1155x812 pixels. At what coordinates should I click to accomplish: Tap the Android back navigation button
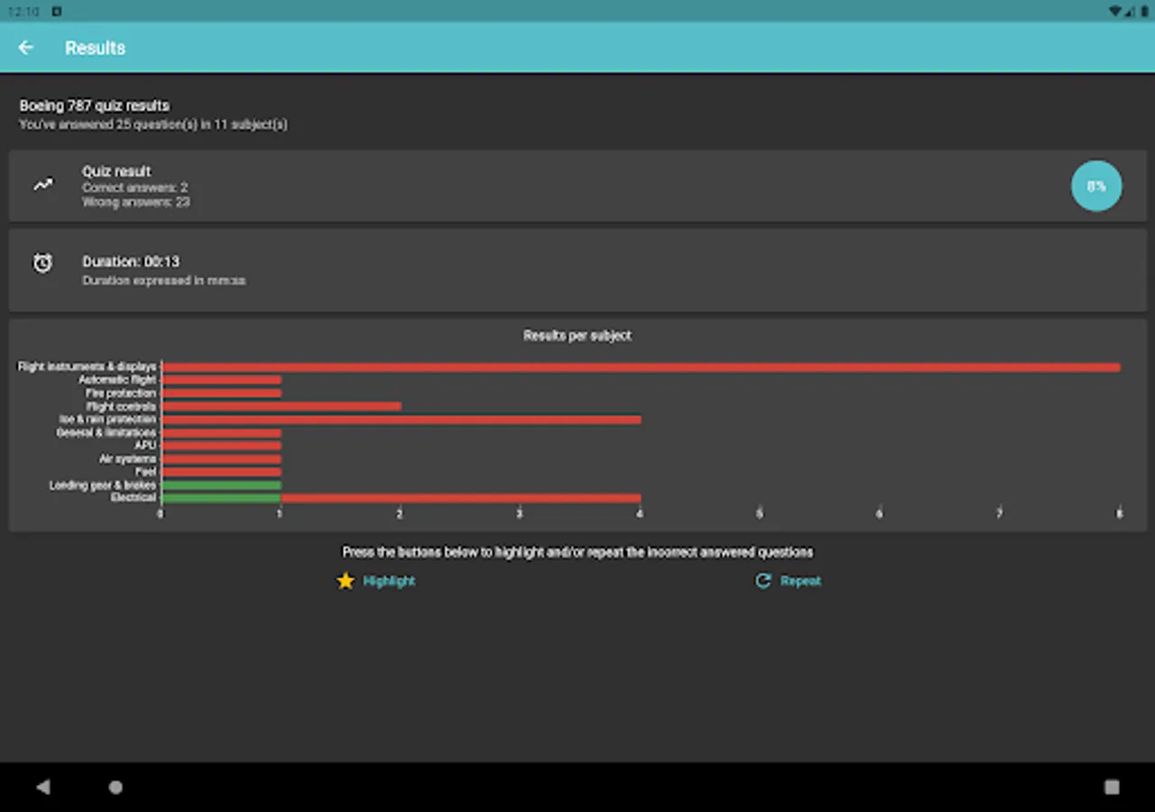(x=42, y=787)
